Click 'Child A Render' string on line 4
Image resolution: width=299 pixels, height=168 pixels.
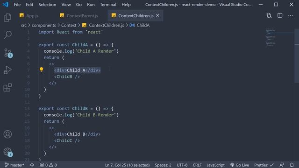pos(95,51)
